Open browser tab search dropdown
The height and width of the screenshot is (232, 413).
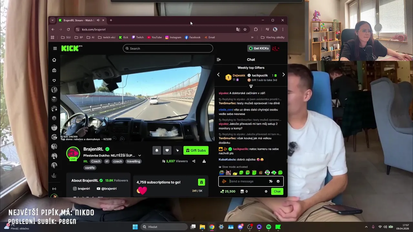pyautogui.click(x=52, y=20)
